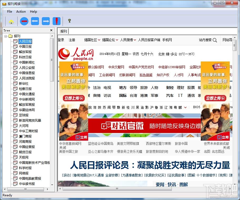This screenshot has width=240, height=200.
Task: Select 人民日报 in the tree
Action: [25, 41]
